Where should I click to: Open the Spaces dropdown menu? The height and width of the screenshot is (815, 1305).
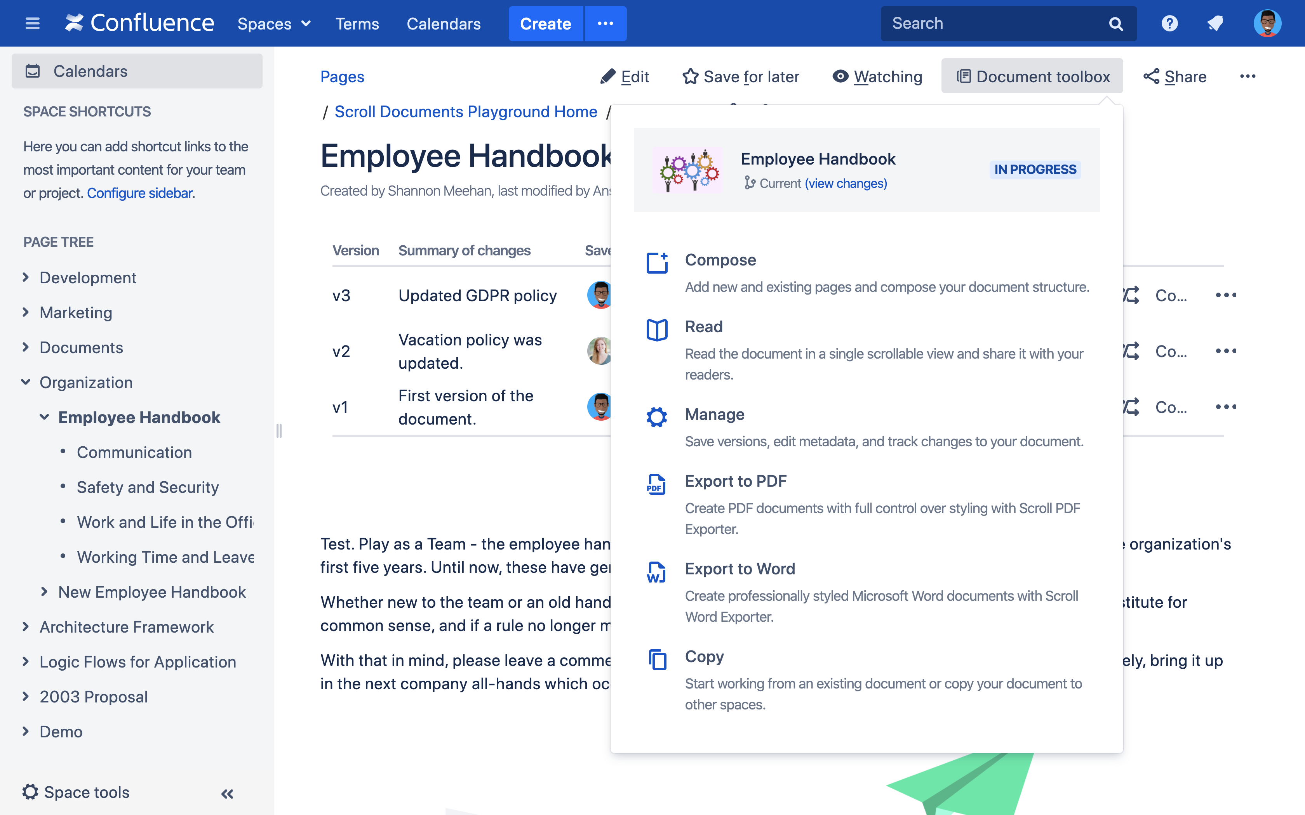274,24
